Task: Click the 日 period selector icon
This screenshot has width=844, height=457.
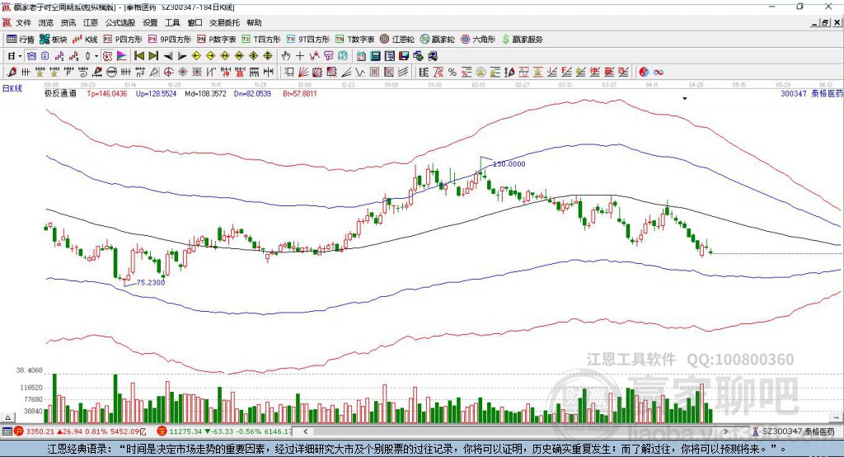Action: 11,55
